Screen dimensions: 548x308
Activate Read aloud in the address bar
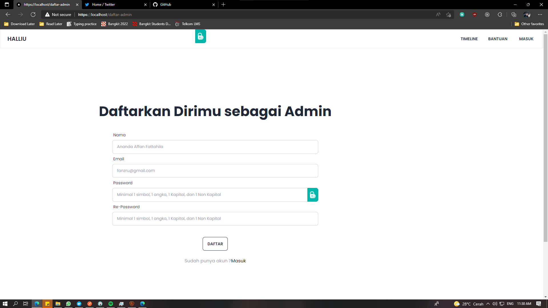tap(438, 14)
